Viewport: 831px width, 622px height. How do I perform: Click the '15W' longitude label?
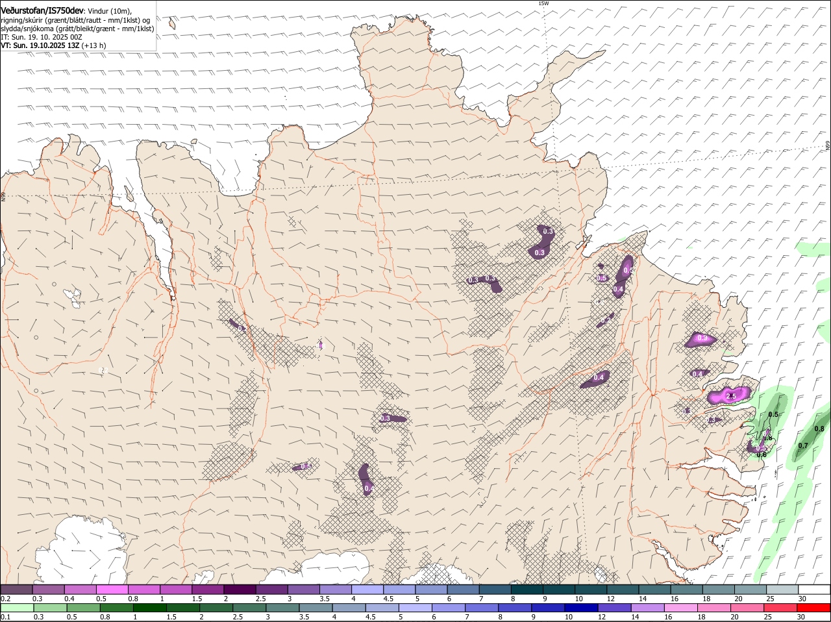(543, 3)
